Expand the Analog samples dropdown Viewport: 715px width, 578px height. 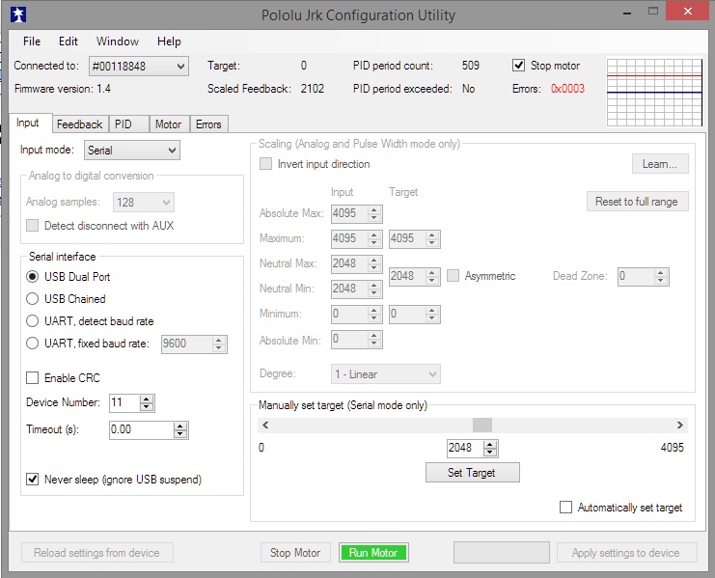coord(166,203)
